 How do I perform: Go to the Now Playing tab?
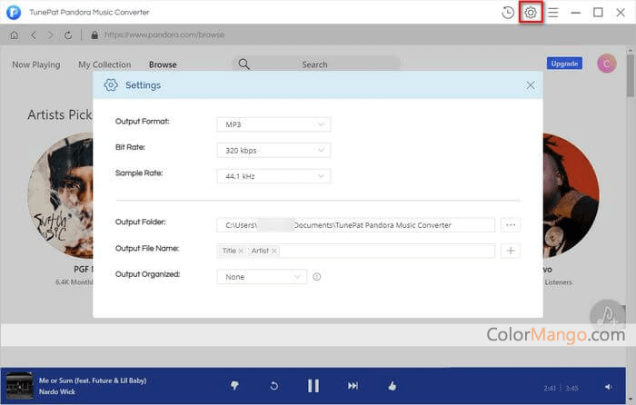[35, 64]
